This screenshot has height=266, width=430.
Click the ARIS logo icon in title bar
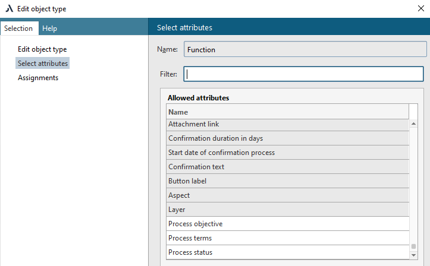[x=9, y=9]
